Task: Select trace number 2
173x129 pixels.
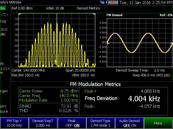Action: 4,69
